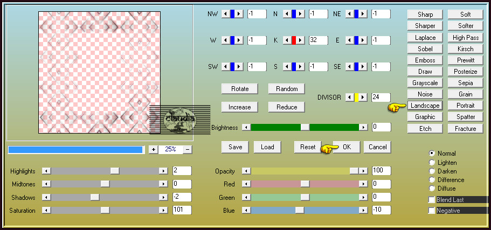491x230 pixels.
Task: Apply the Spatter preset
Action: pos(465,117)
